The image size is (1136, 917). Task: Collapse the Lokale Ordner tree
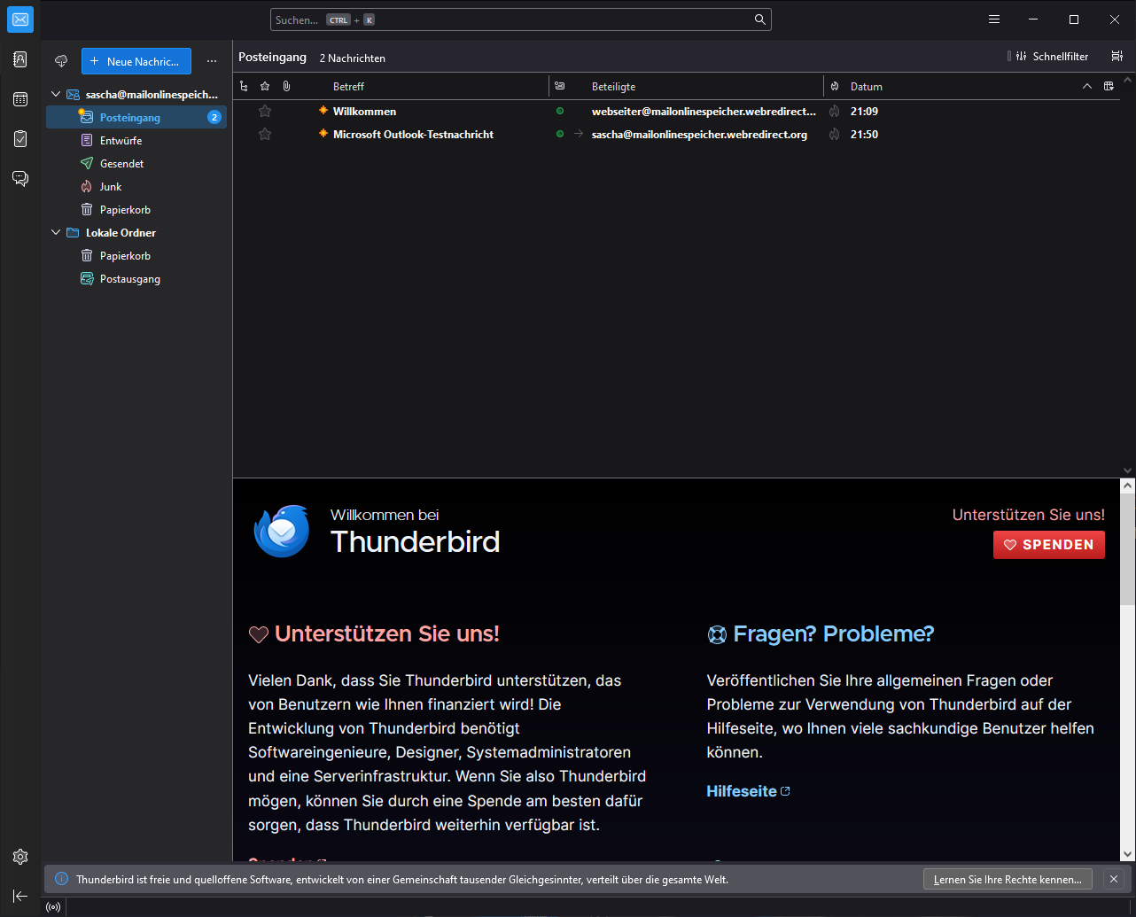56,232
